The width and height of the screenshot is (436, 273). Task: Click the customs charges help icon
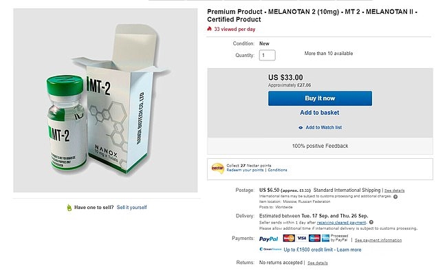coord(395,197)
